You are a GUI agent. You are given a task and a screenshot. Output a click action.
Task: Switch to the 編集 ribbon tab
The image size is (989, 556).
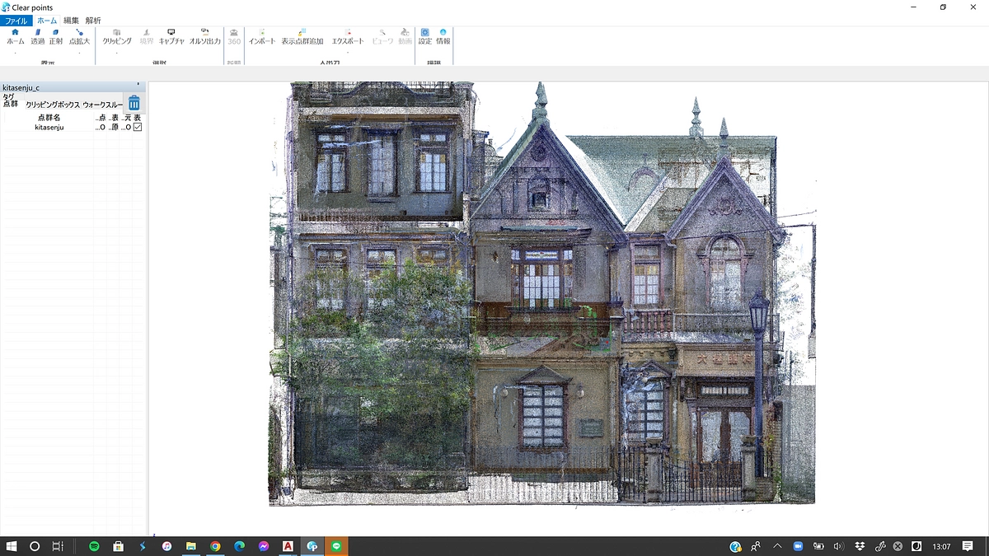coord(72,21)
